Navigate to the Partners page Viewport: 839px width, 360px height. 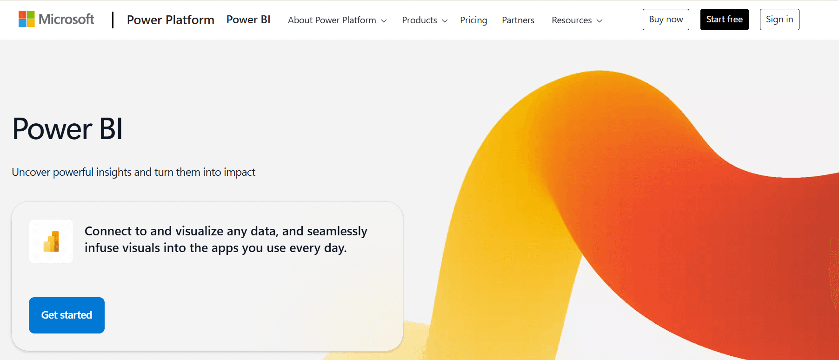[518, 20]
